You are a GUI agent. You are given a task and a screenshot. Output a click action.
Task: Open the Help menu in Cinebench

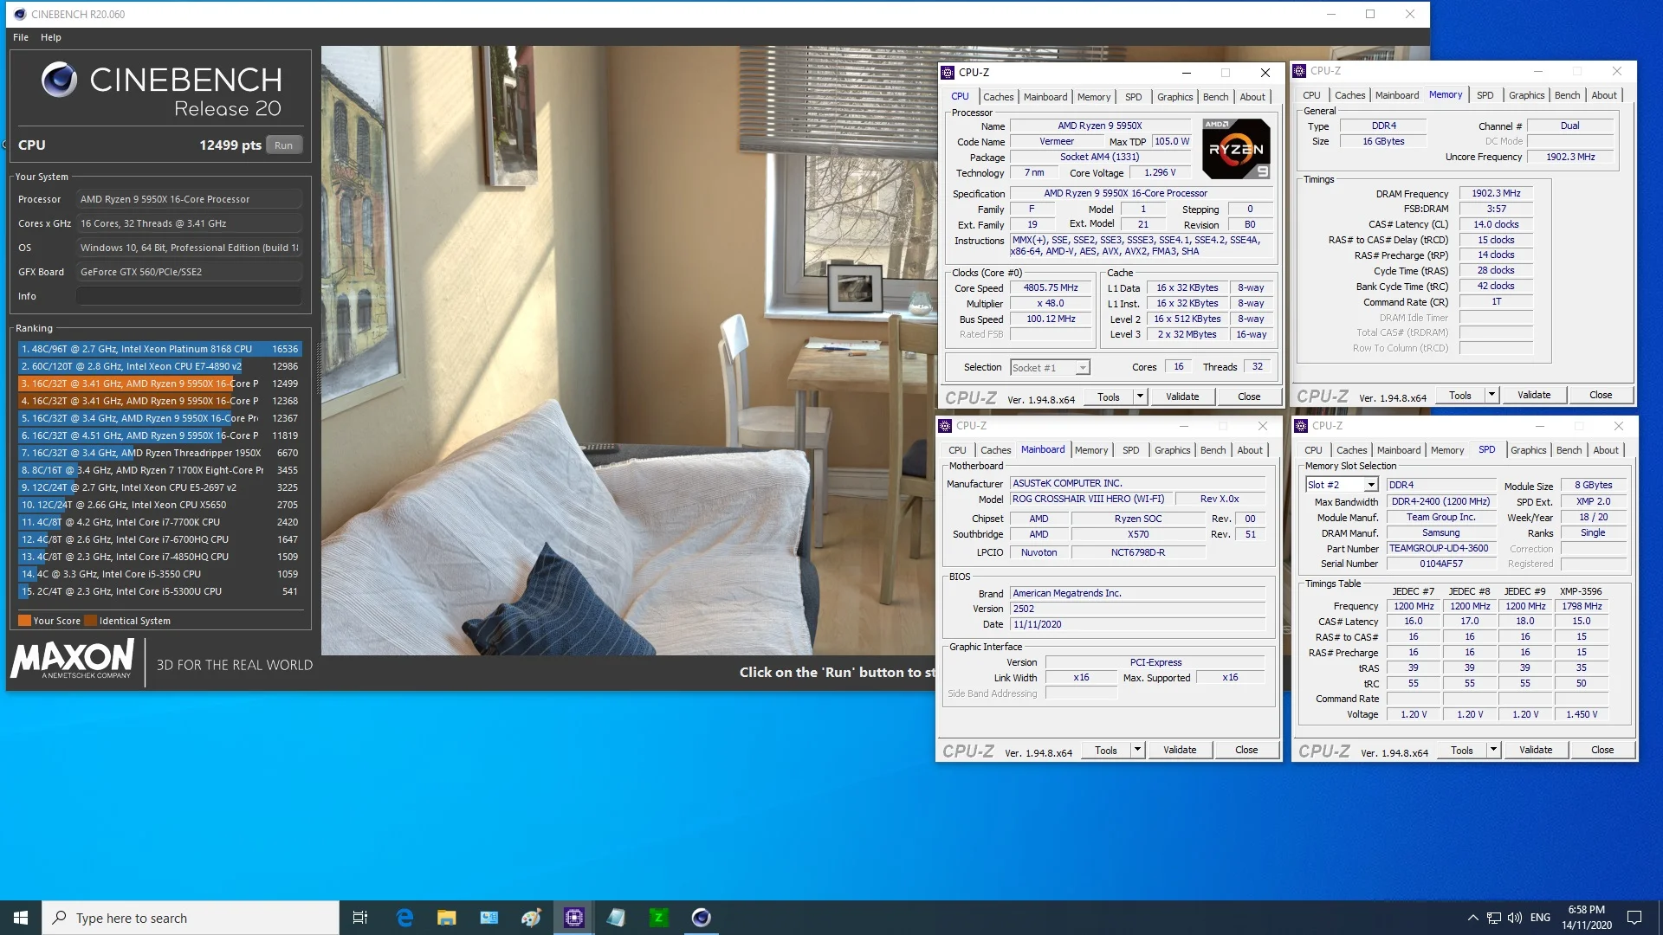[x=51, y=37]
